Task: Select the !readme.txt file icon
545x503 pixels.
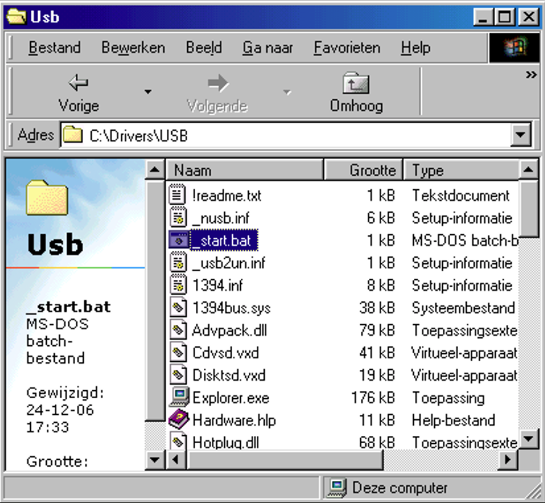Action: [177, 194]
